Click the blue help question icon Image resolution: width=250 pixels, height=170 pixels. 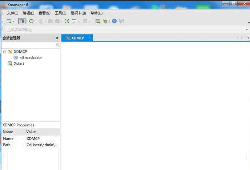[114, 21]
